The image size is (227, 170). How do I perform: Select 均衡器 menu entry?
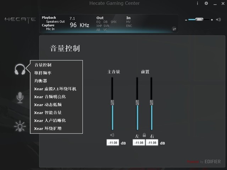pos(41,81)
